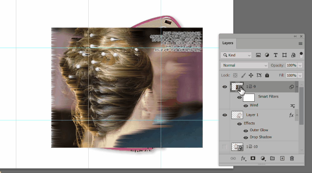Select the Smart Filters mask thumbnail
The height and width of the screenshot is (173, 312).
pos(249,98)
